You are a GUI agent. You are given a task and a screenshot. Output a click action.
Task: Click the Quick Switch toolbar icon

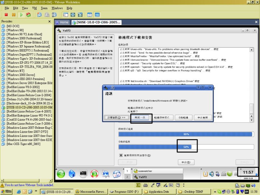tap(80, 15)
